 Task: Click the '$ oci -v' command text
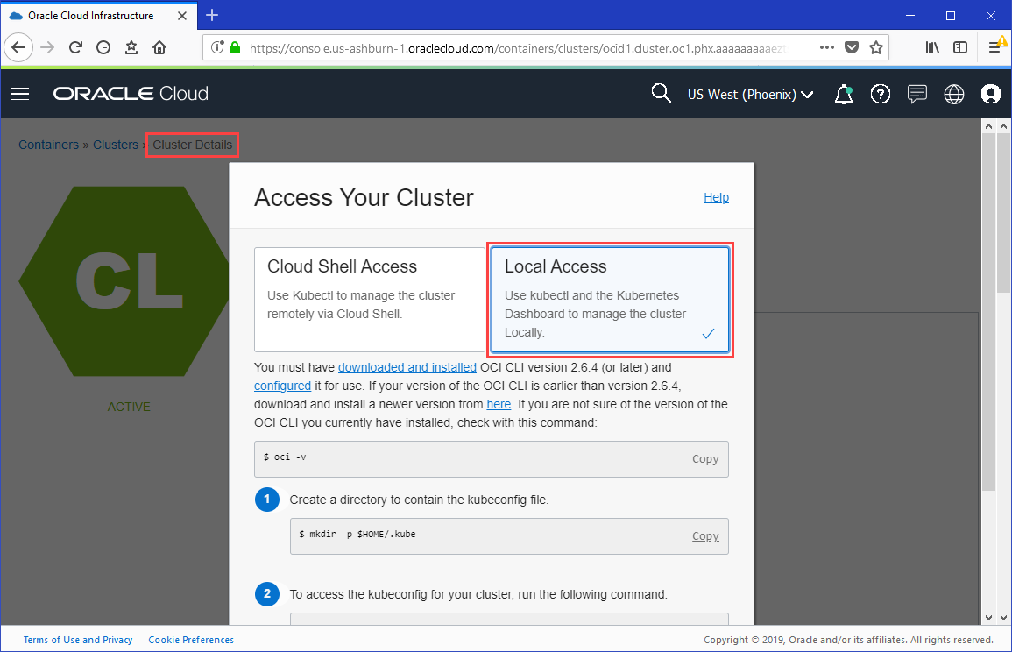pyautogui.click(x=285, y=457)
